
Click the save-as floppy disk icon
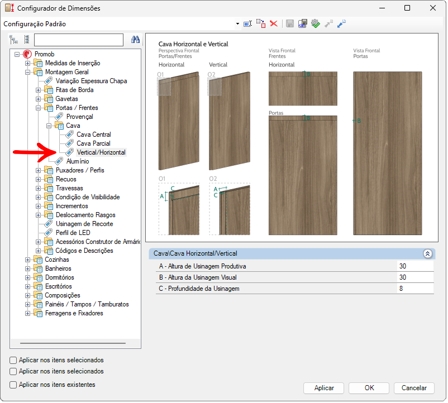pos(302,23)
